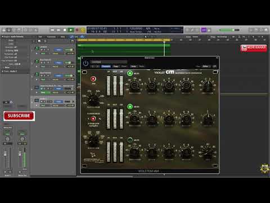Click the red Record button
This screenshot has width=270, height=203.
click(x=77, y=30)
